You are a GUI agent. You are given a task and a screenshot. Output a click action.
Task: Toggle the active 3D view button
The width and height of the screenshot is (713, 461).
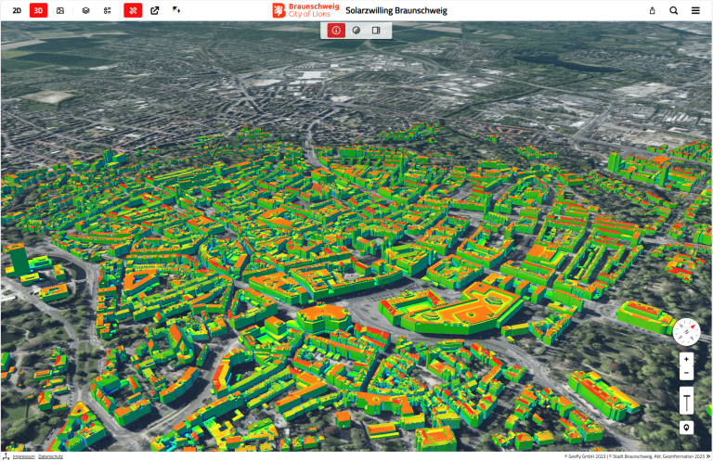click(38, 10)
